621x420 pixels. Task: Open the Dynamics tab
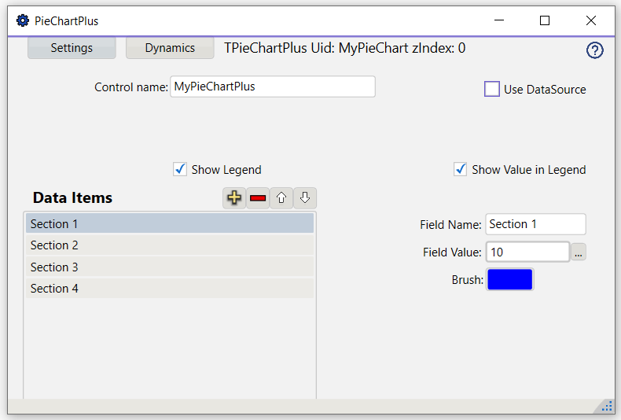[170, 48]
